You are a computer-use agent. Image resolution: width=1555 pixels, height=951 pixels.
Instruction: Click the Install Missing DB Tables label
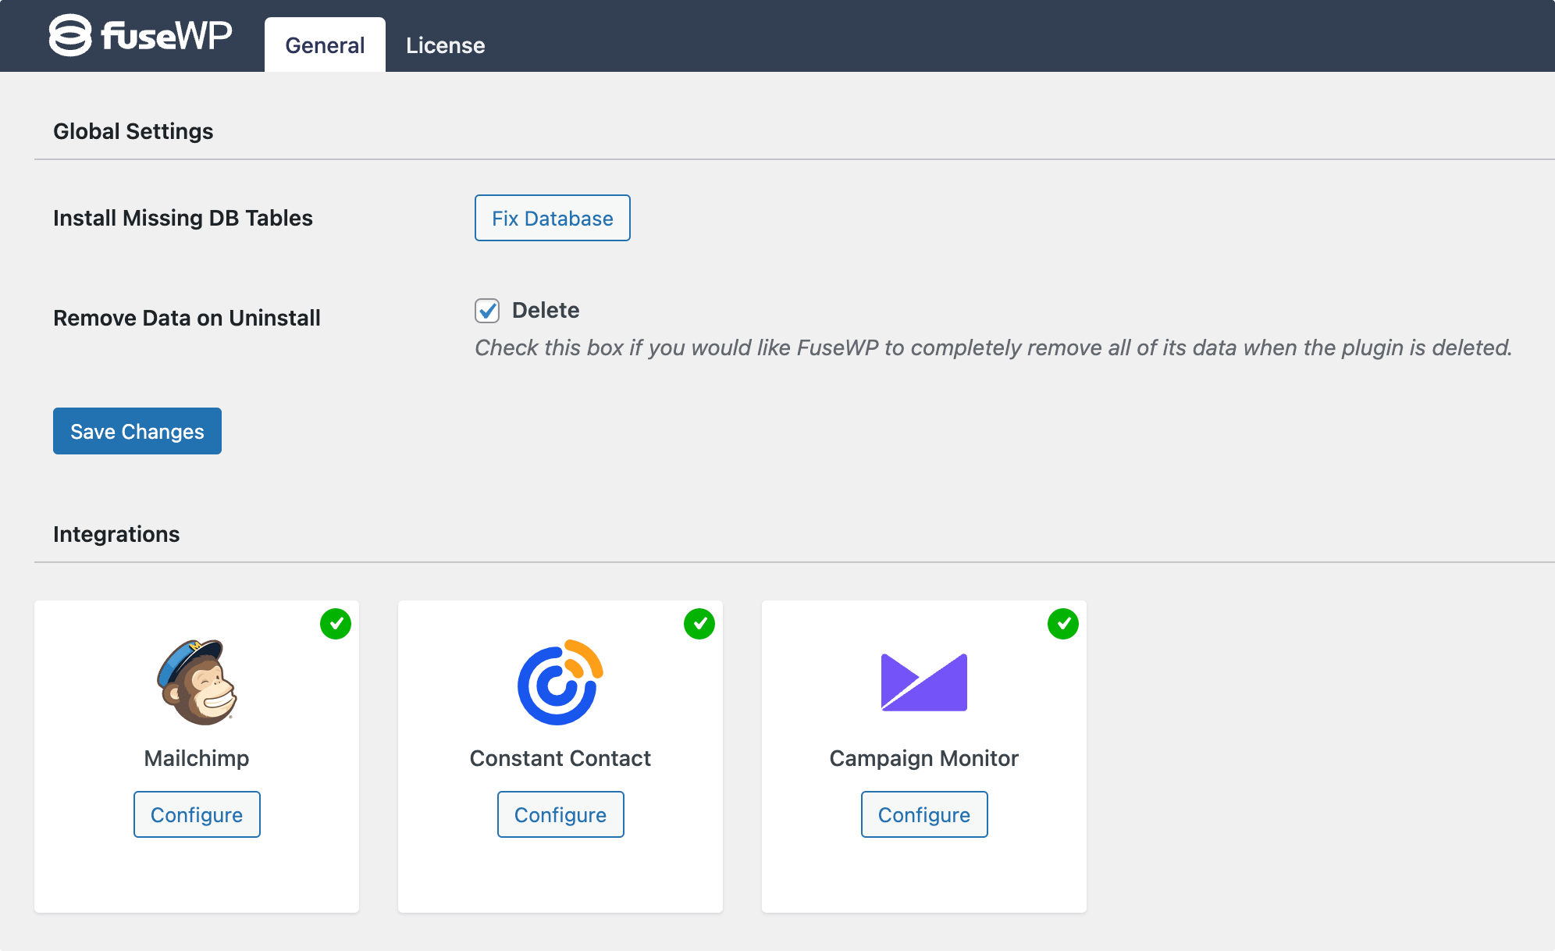coord(183,218)
